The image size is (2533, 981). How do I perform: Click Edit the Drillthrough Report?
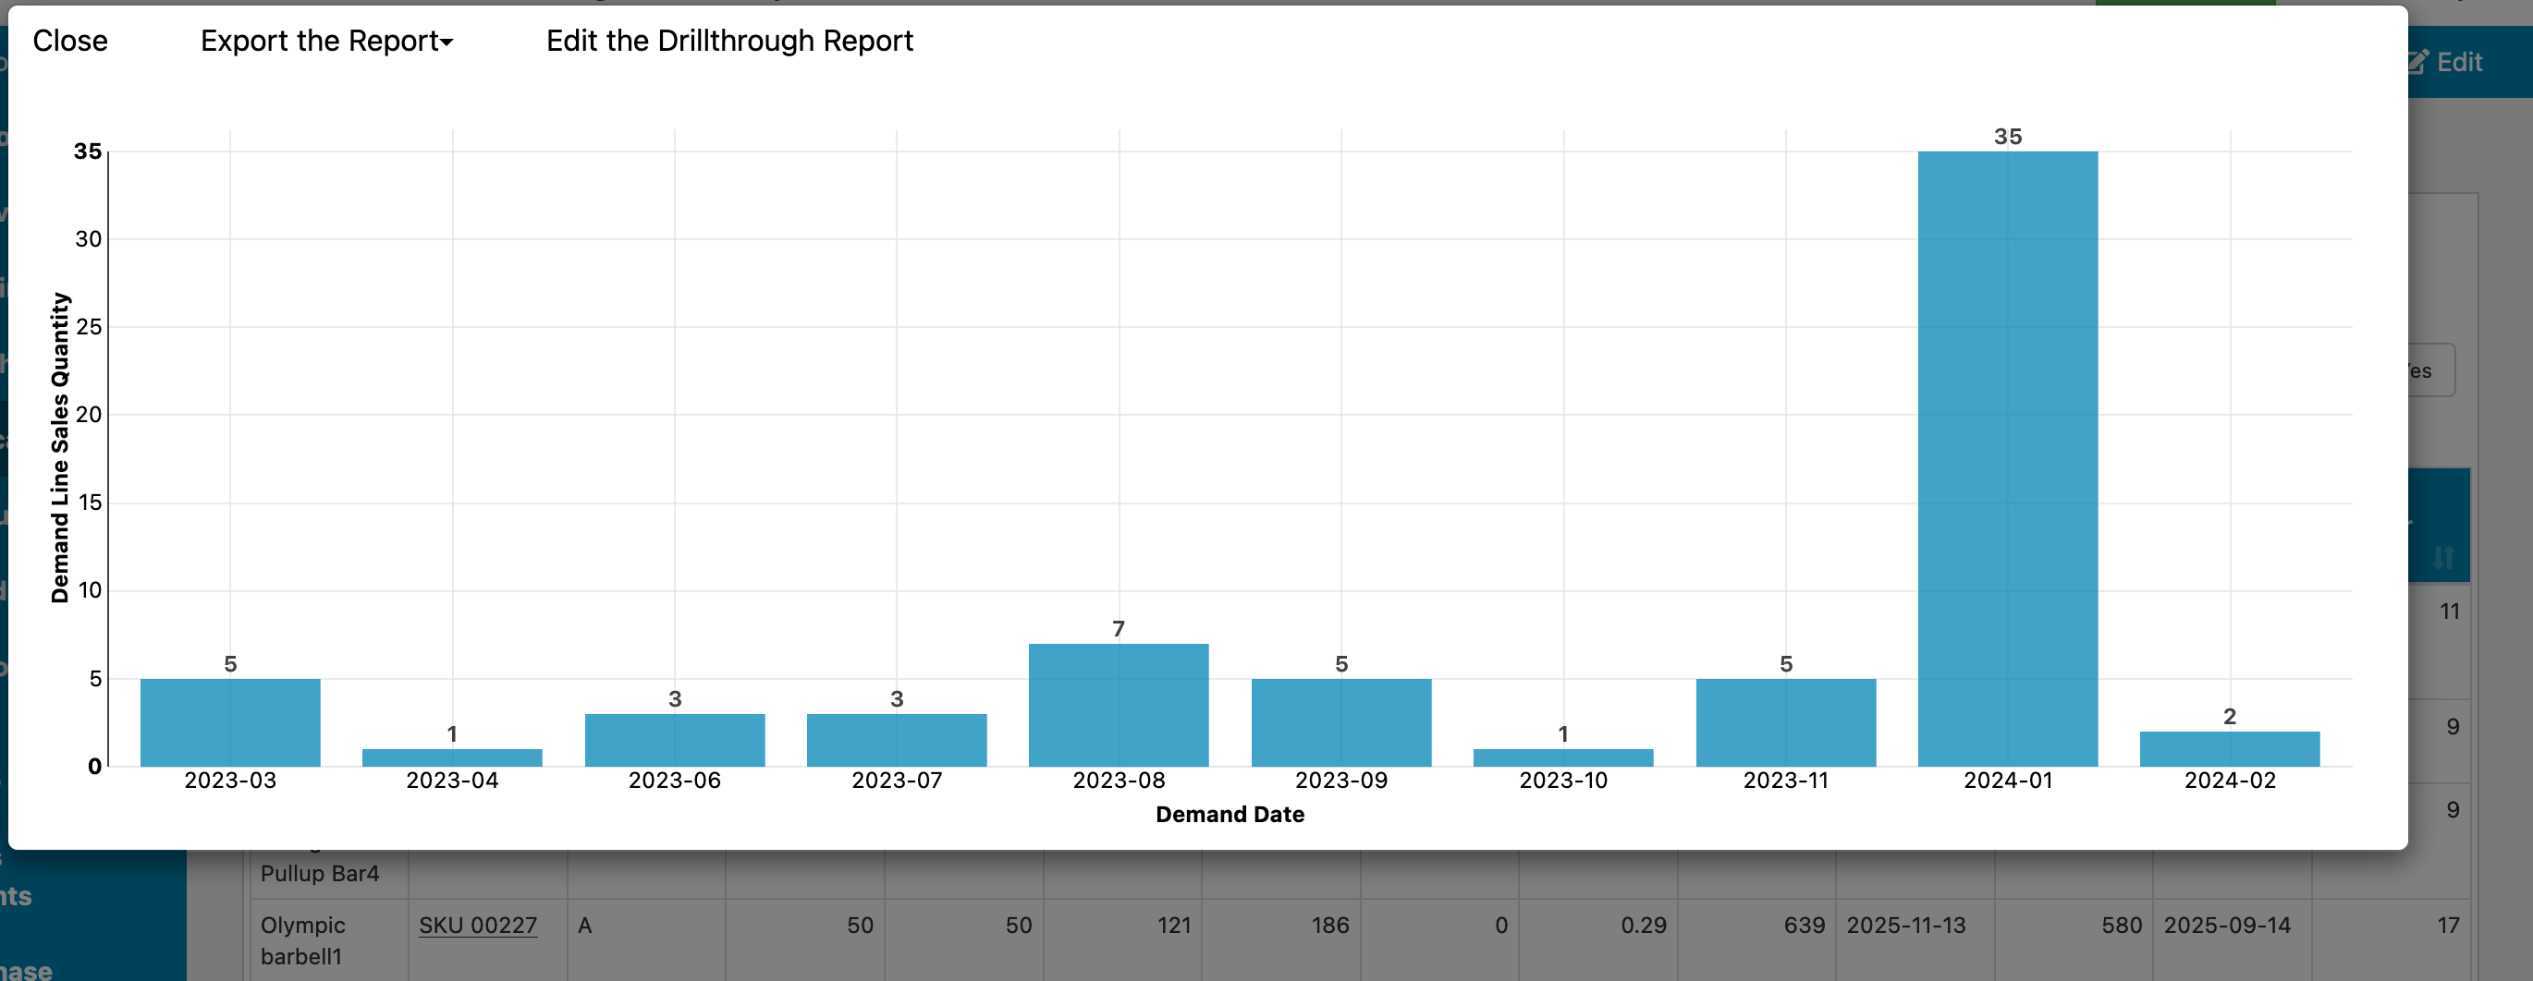(x=729, y=41)
